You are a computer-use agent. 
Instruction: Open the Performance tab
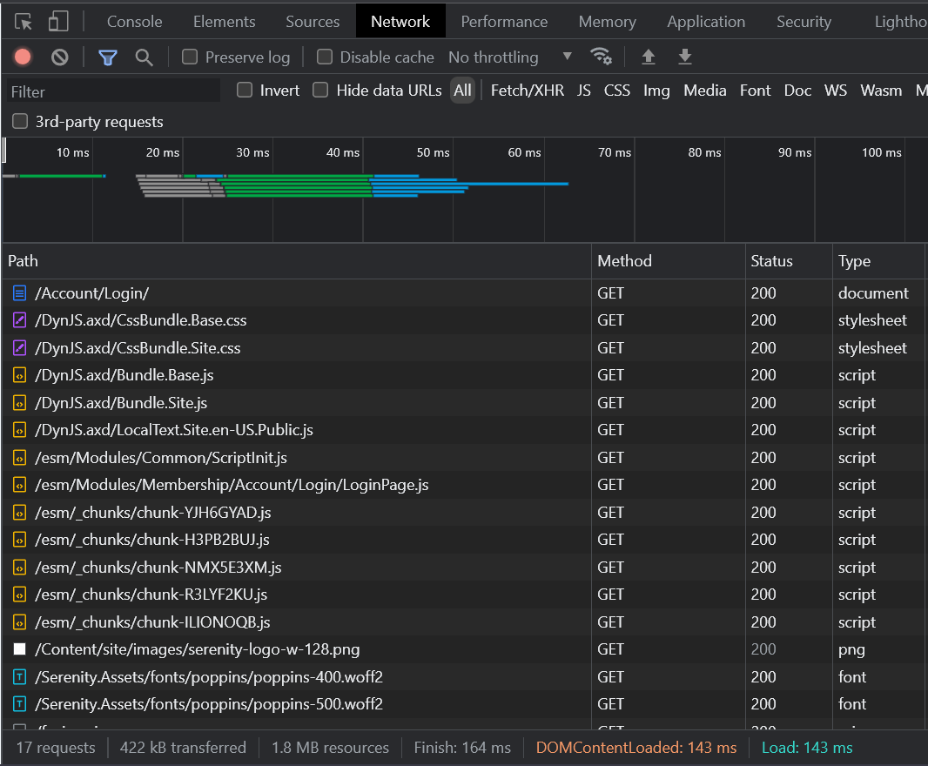click(x=504, y=22)
